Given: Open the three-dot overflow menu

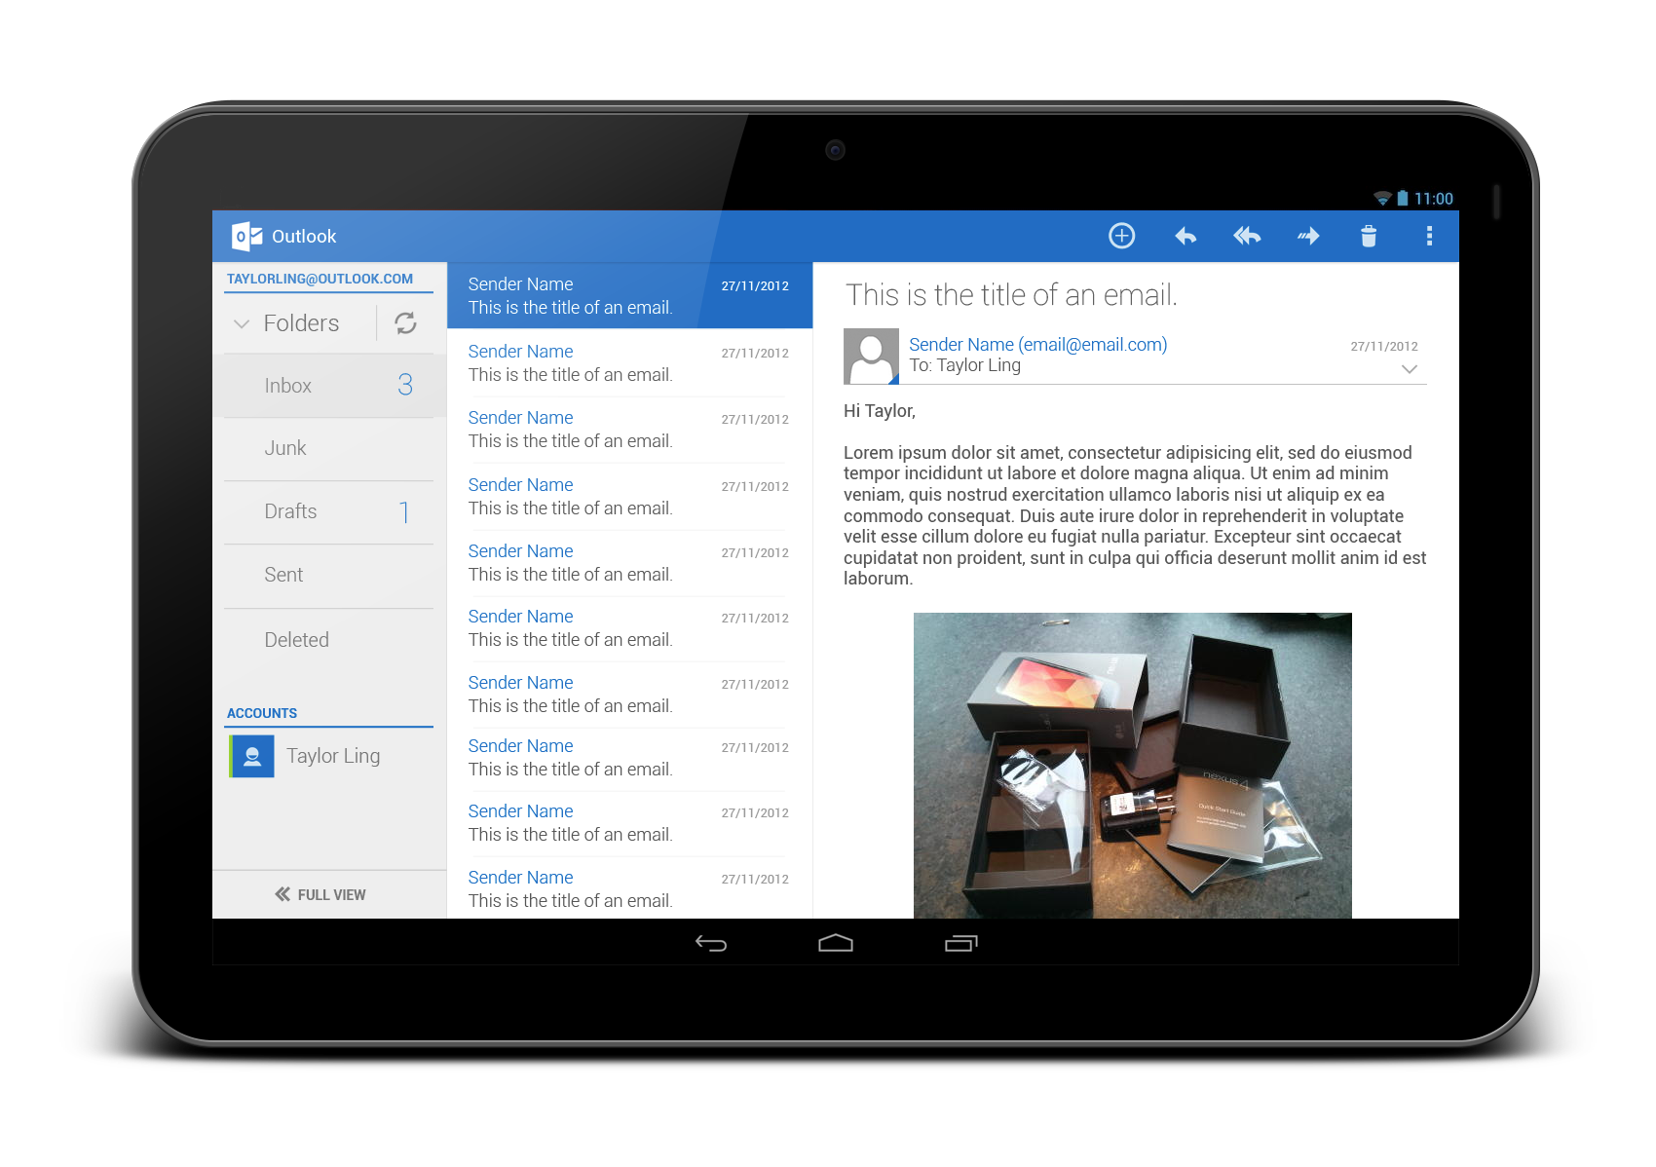Looking at the screenshot, I should [x=1429, y=236].
